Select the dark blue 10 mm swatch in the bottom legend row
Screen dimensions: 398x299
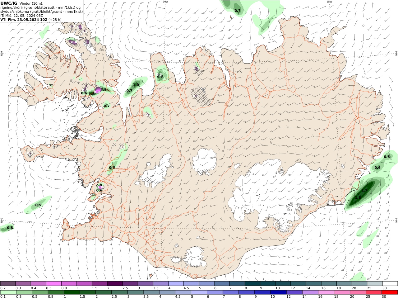click(x=278, y=292)
